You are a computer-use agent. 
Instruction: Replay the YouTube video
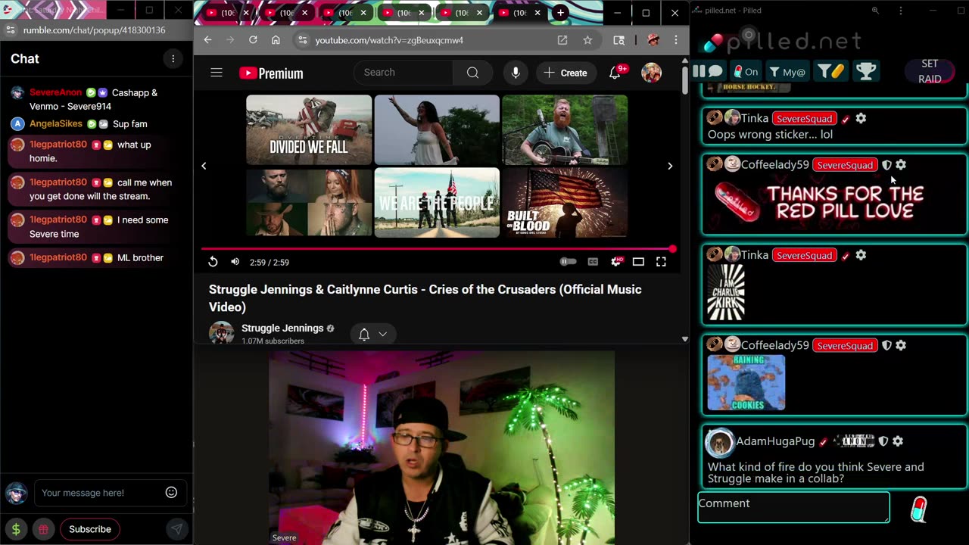coord(213,262)
